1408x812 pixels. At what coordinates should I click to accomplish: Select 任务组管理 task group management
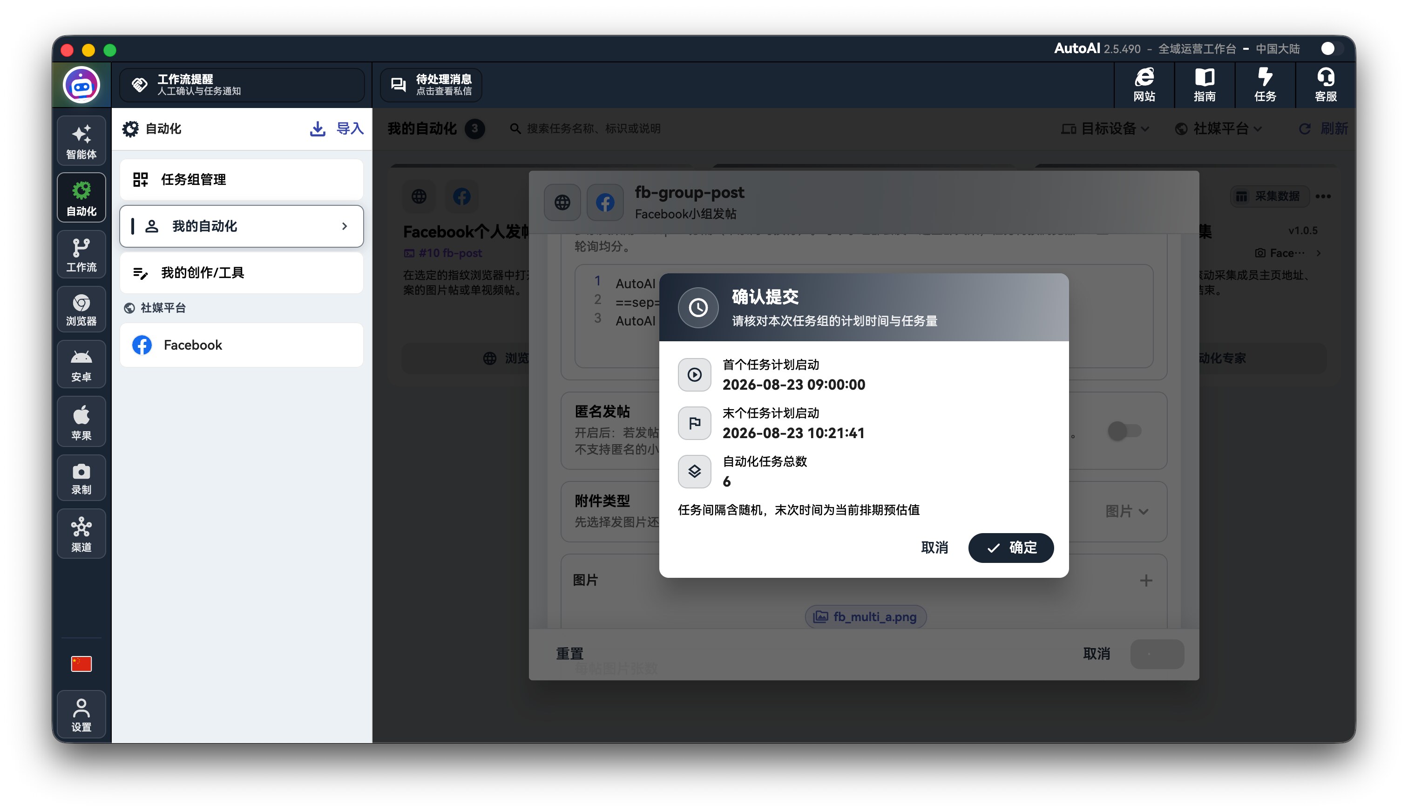(x=242, y=180)
